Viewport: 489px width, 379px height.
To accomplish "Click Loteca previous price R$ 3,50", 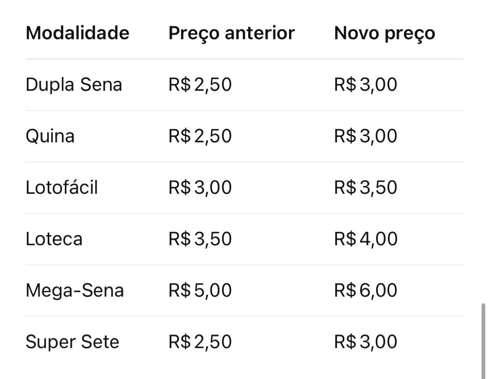I will coord(200,239).
